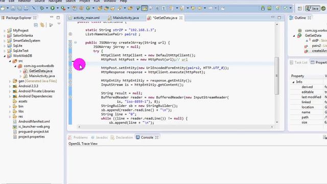Start debugging with the Debug bug icon
Viewport: 327px width, 184px height.
pyautogui.click(x=42, y=8)
